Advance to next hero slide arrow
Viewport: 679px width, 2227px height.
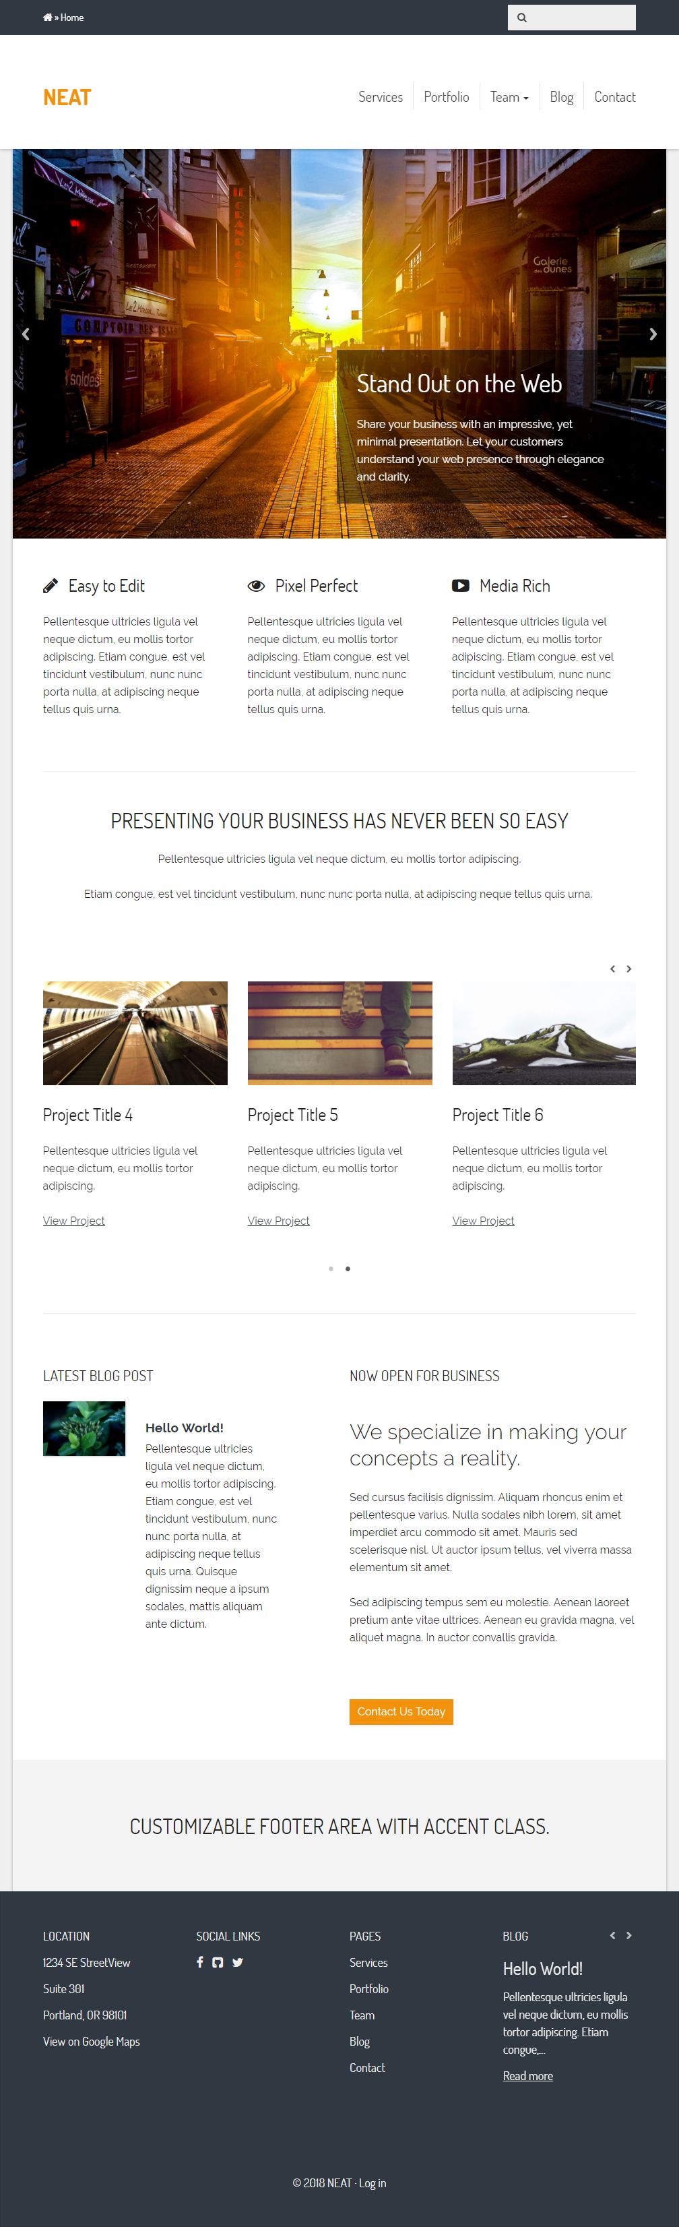point(653,334)
